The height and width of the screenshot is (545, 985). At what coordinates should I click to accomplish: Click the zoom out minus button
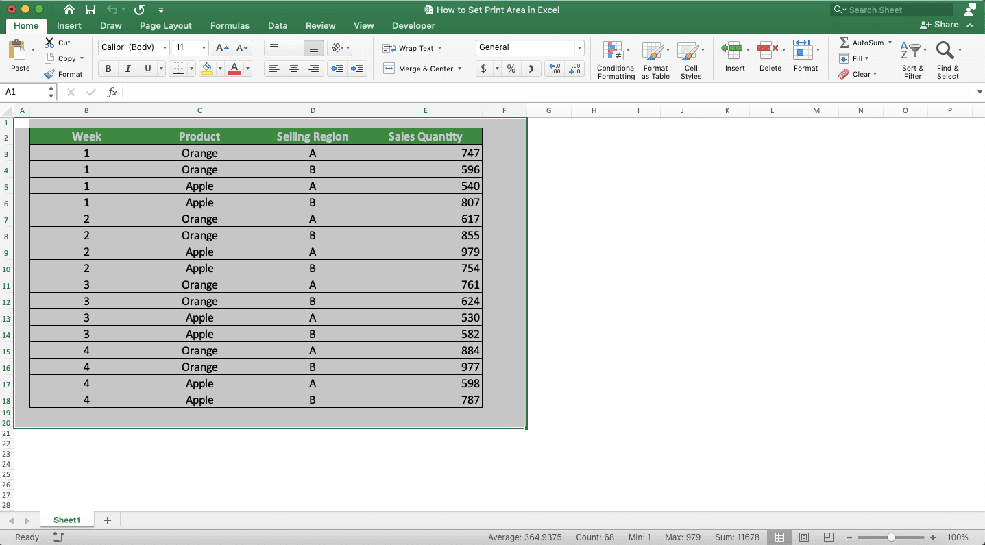click(849, 537)
